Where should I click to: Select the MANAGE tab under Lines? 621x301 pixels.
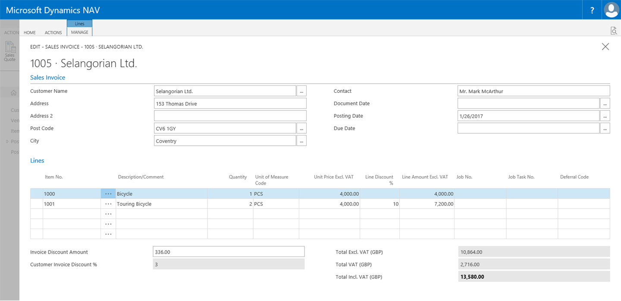[x=80, y=32]
